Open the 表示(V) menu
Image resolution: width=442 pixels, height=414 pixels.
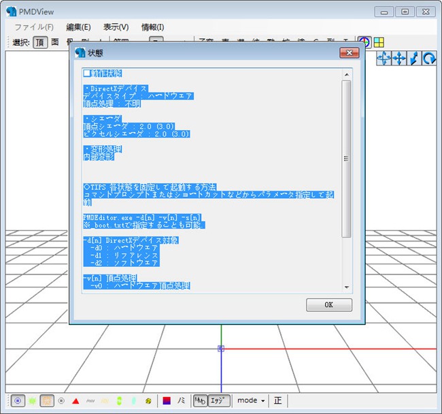click(x=116, y=27)
